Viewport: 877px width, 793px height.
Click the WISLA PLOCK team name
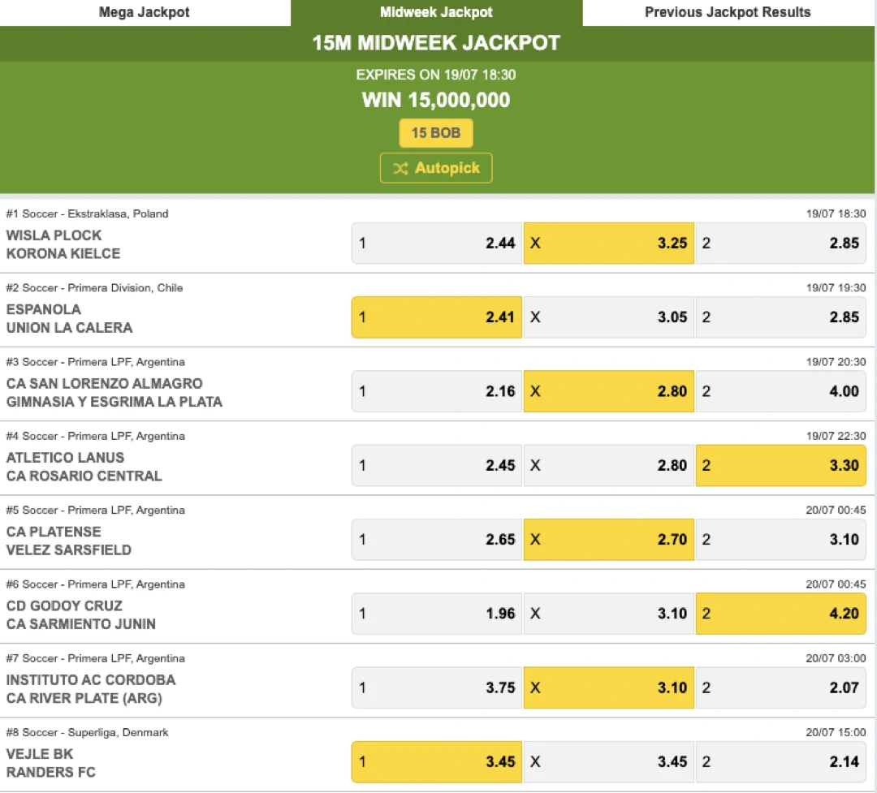pos(54,235)
